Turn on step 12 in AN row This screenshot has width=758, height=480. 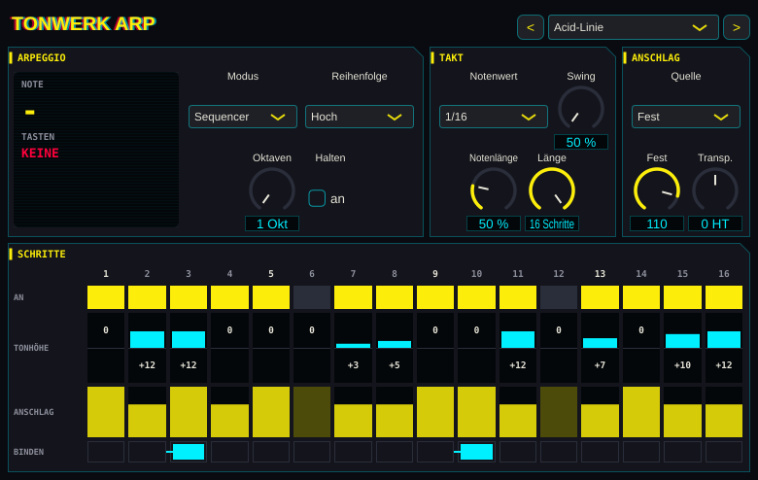click(x=559, y=297)
